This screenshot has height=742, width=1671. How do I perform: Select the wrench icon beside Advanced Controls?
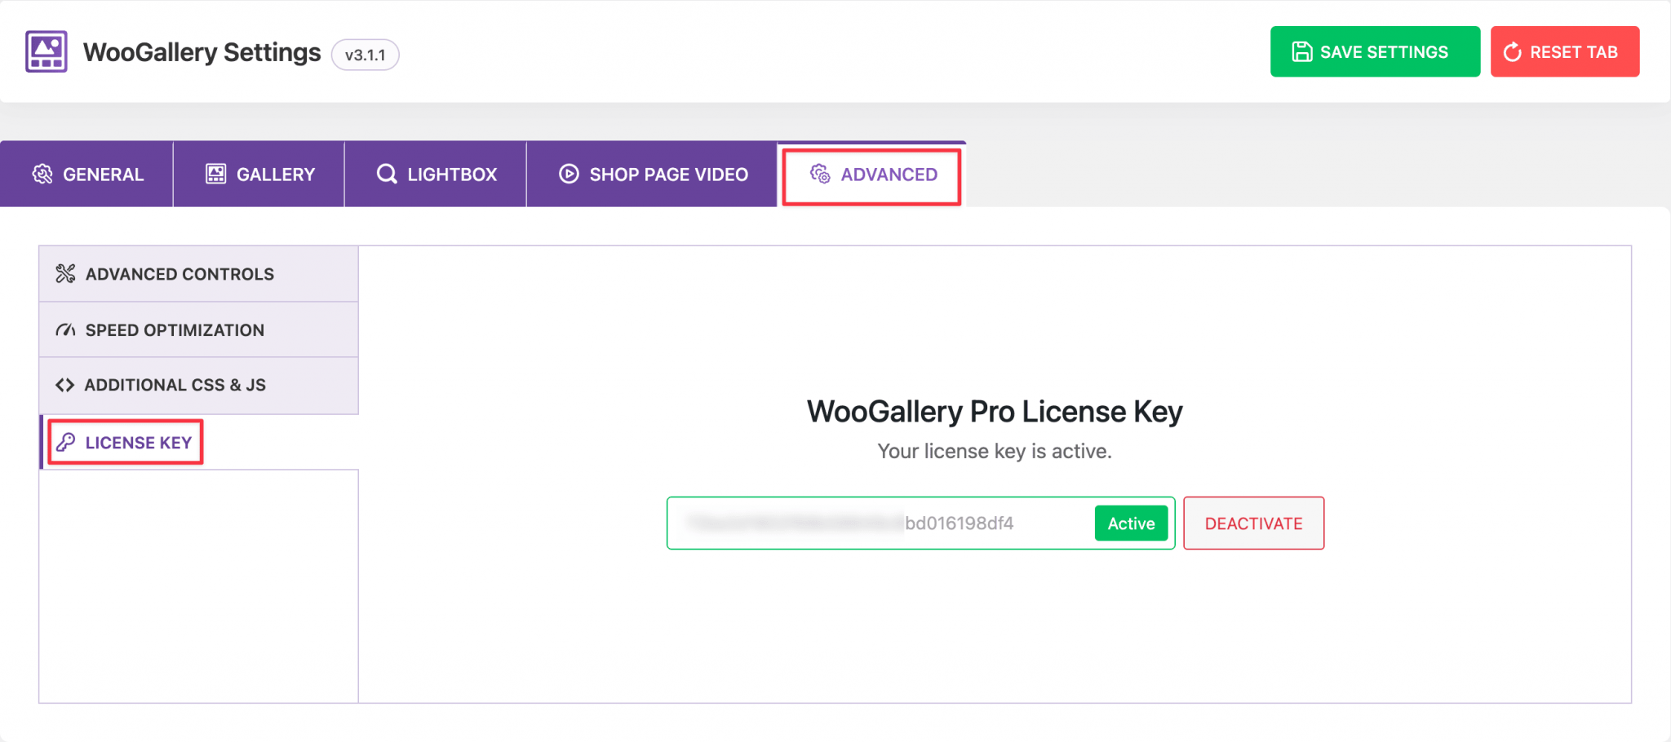pyautogui.click(x=65, y=274)
